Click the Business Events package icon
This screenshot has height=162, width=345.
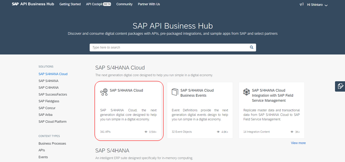(x=175, y=92)
